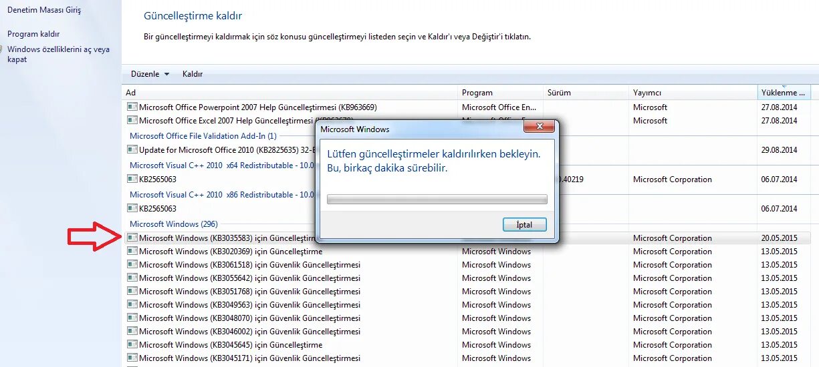819x367 pixels.
Task: Click Microsoft Corporation publisher in KB3046002 row
Action: 673,332
